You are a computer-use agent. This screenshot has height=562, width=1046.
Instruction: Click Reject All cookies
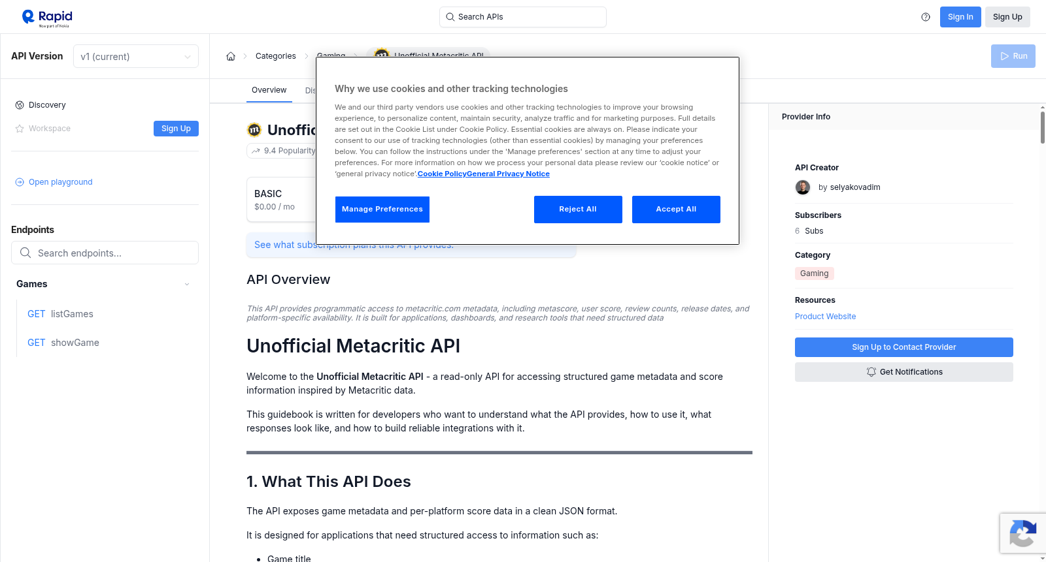578,210
